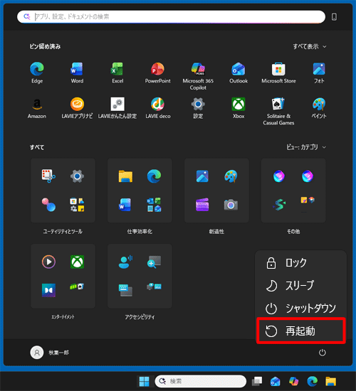Open the Edge pinned app
The image size is (356, 391).
(37, 73)
